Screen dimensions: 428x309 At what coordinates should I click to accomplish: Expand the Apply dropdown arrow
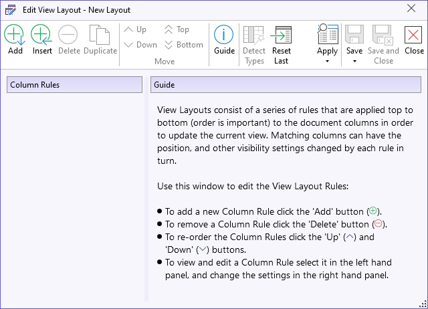[x=327, y=61]
